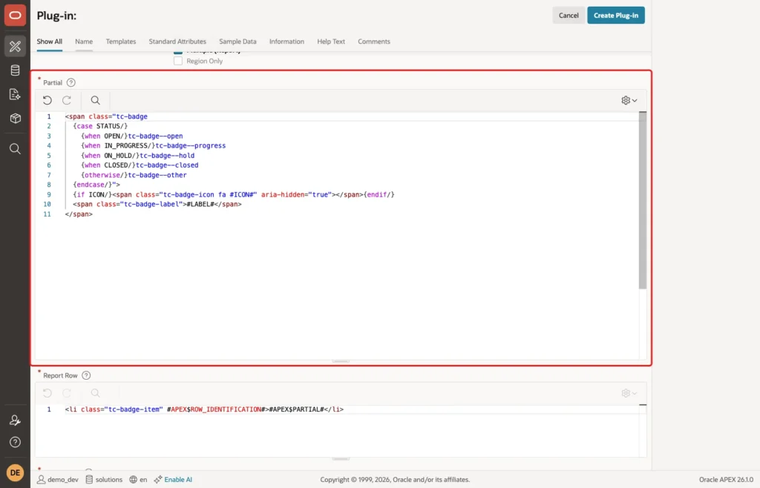Undo in the Report Row editor
Screen dimensions: 760x488
pyautogui.click(x=47, y=393)
